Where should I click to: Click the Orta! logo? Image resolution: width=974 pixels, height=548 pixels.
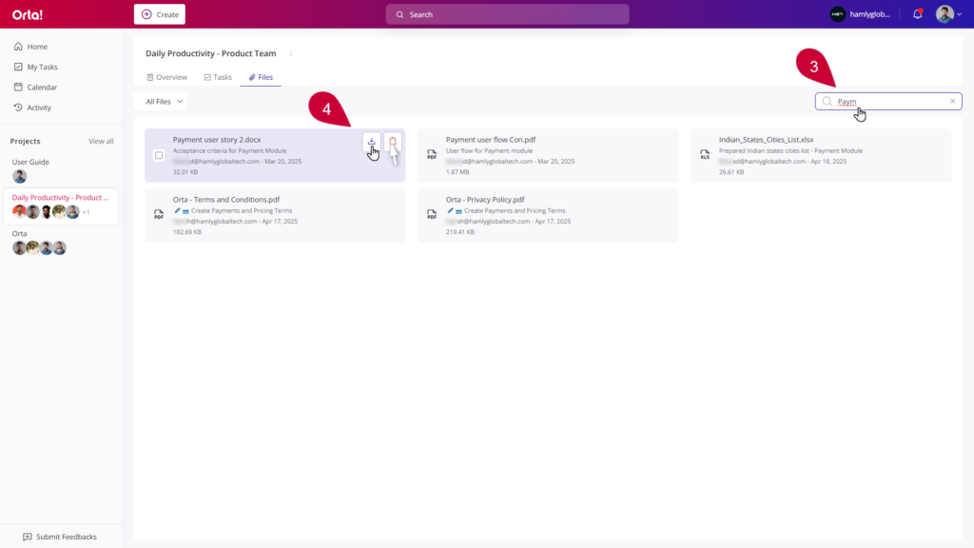(27, 14)
